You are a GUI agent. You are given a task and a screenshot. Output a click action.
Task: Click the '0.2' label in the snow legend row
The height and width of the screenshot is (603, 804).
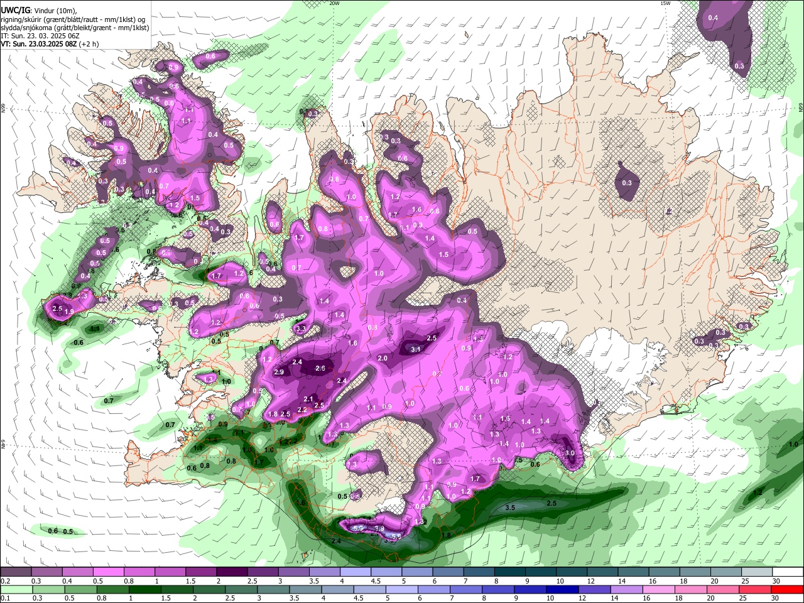5,581
